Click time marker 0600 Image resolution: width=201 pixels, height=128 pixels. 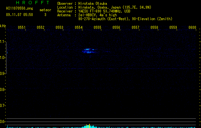[x=192, y=28]
